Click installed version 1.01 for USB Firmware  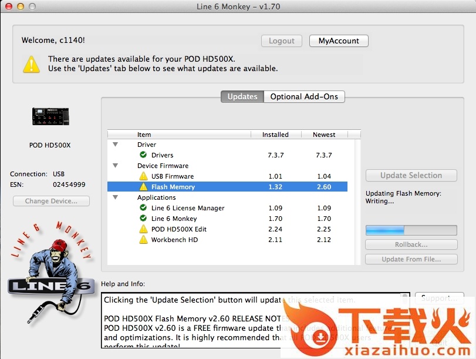pos(275,176)
